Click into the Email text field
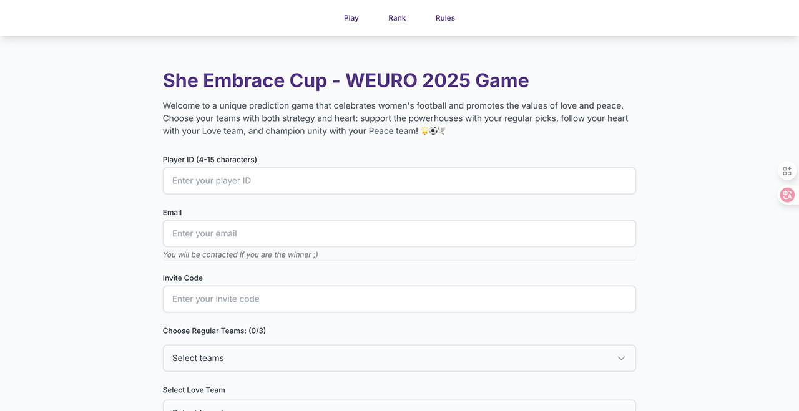The image size is (799, 411). (399, 234)
